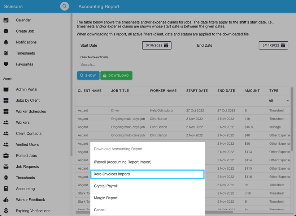296x216 pixels.
Task: Select Crystal Payroll export option
Action: tap(106, 186)
